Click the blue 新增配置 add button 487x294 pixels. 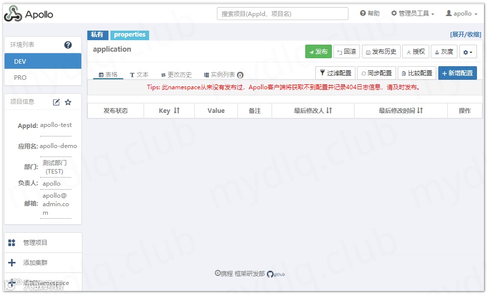[457, 73]
